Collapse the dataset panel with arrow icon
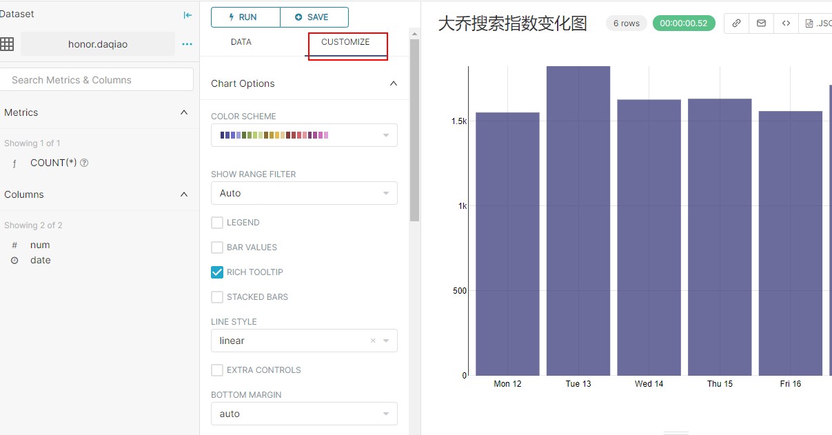832x435 pixels. click(x=187, y=14)
